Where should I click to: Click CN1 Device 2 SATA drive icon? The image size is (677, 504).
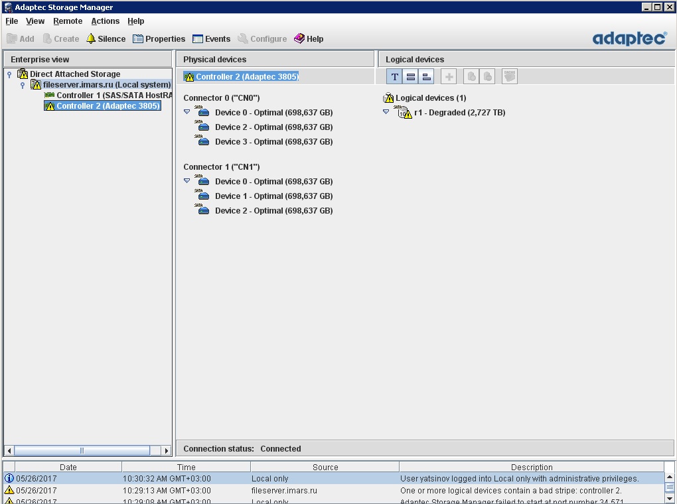(x=202, y=210)
